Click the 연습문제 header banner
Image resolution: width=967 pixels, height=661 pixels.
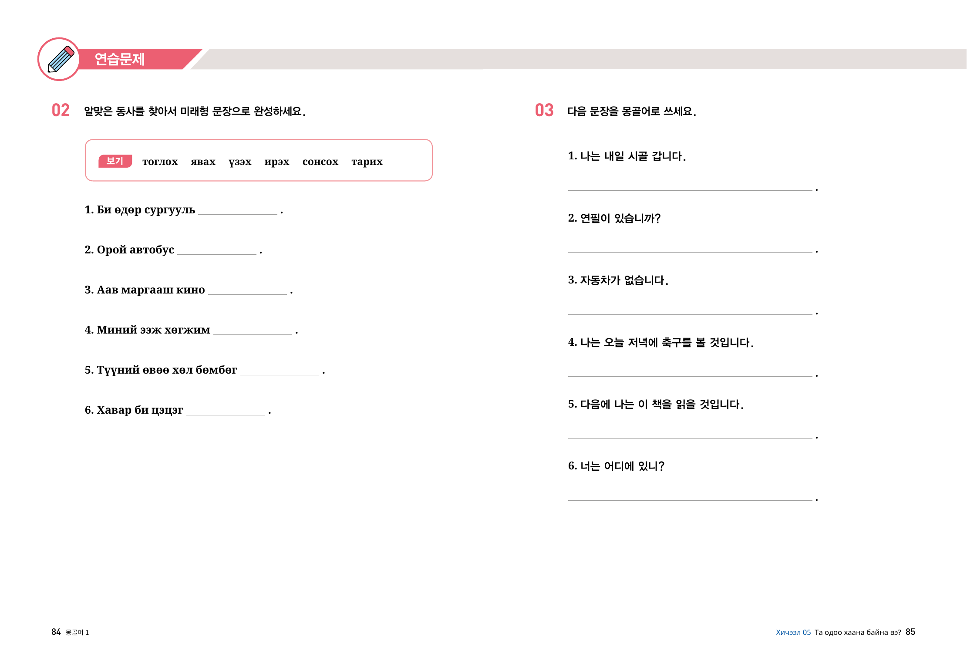point(120,59)
